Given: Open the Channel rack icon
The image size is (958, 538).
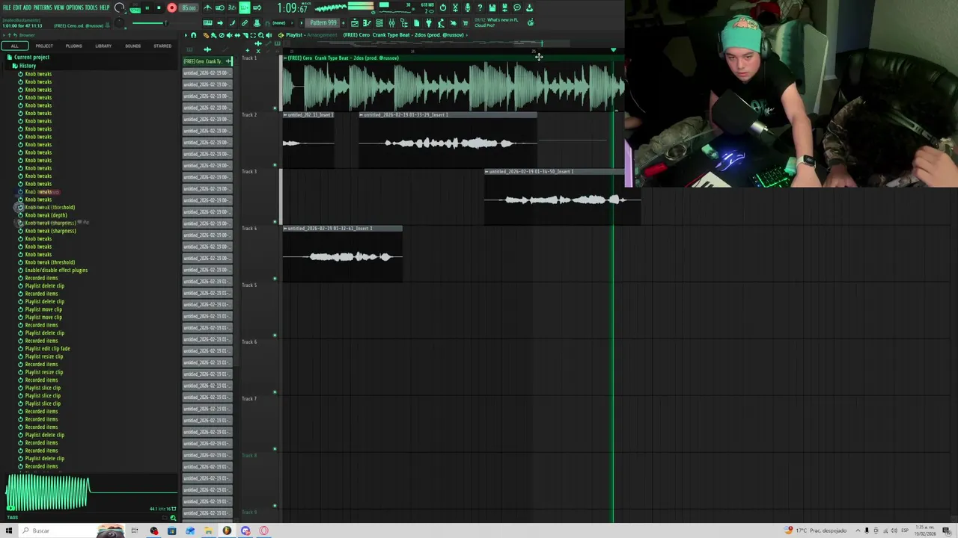Looking at the screenshot, I should (x=379, y=23).
